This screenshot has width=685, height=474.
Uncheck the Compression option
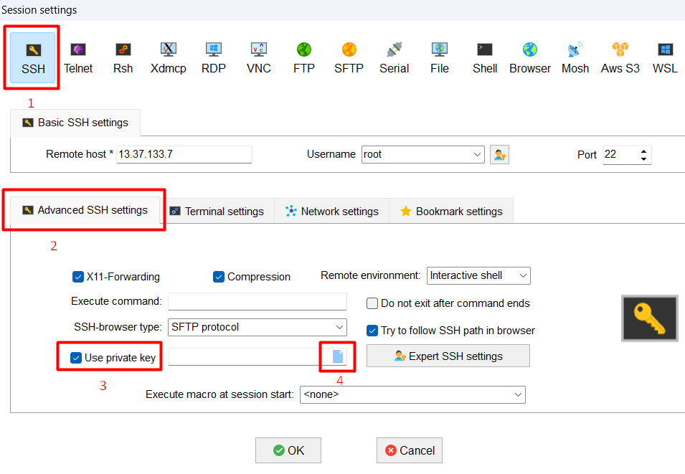[219, 277]
